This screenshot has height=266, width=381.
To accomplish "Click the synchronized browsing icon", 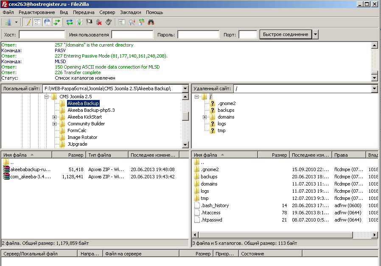I will (x=141, y=22).
